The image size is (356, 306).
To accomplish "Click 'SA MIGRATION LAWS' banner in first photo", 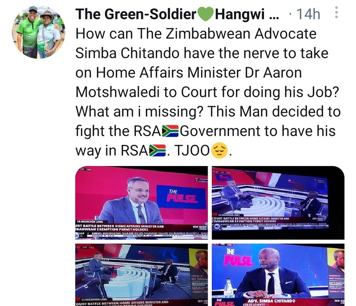I will [90, 221].
